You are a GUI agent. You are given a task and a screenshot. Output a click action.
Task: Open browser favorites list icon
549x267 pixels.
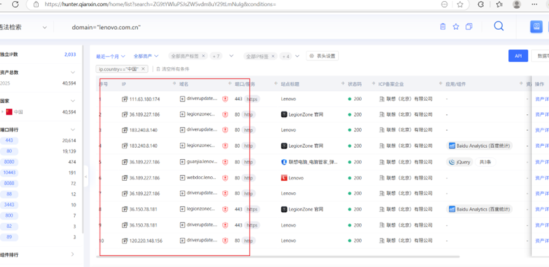[499, 4]
